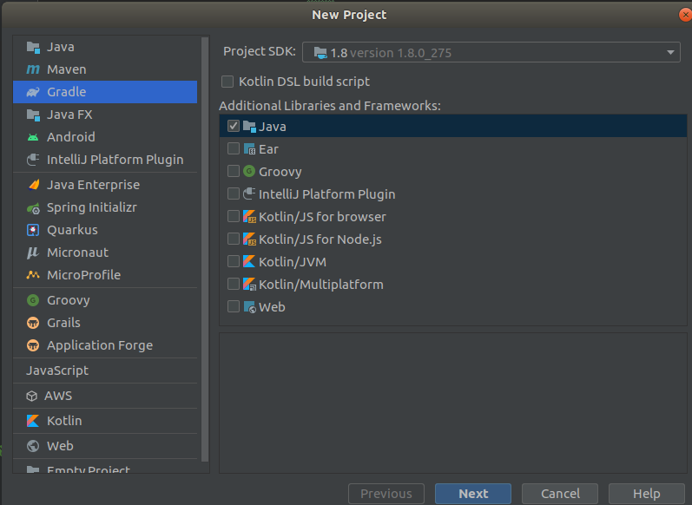Pick the MicroProfile icon
Screen dimensions: 692x505
click(33, 275)
